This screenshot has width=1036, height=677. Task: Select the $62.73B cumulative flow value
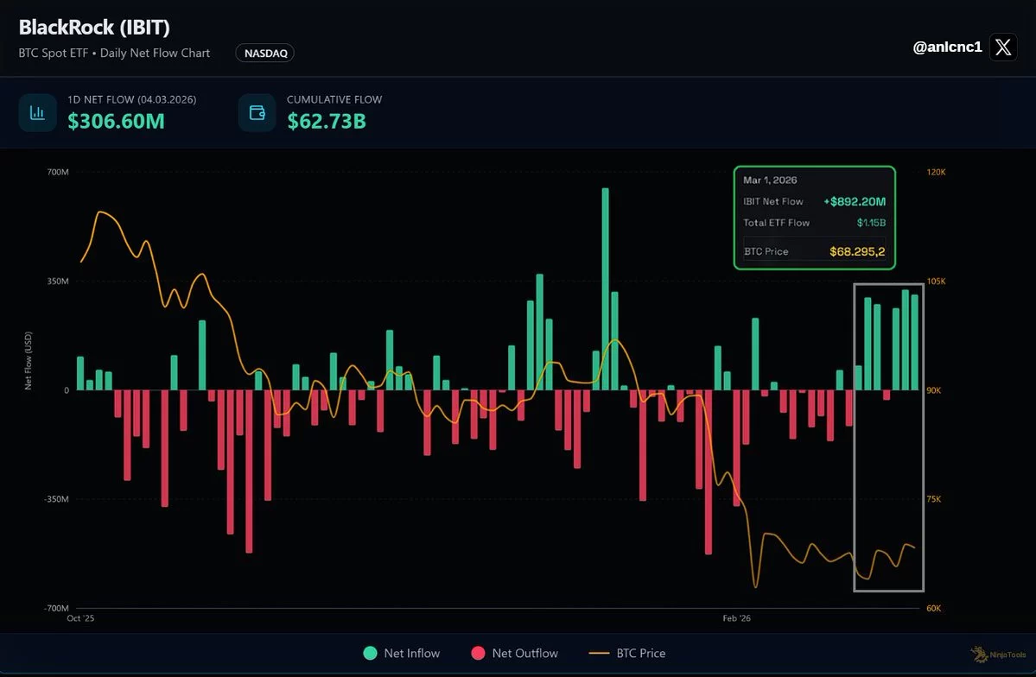point(327,121)
